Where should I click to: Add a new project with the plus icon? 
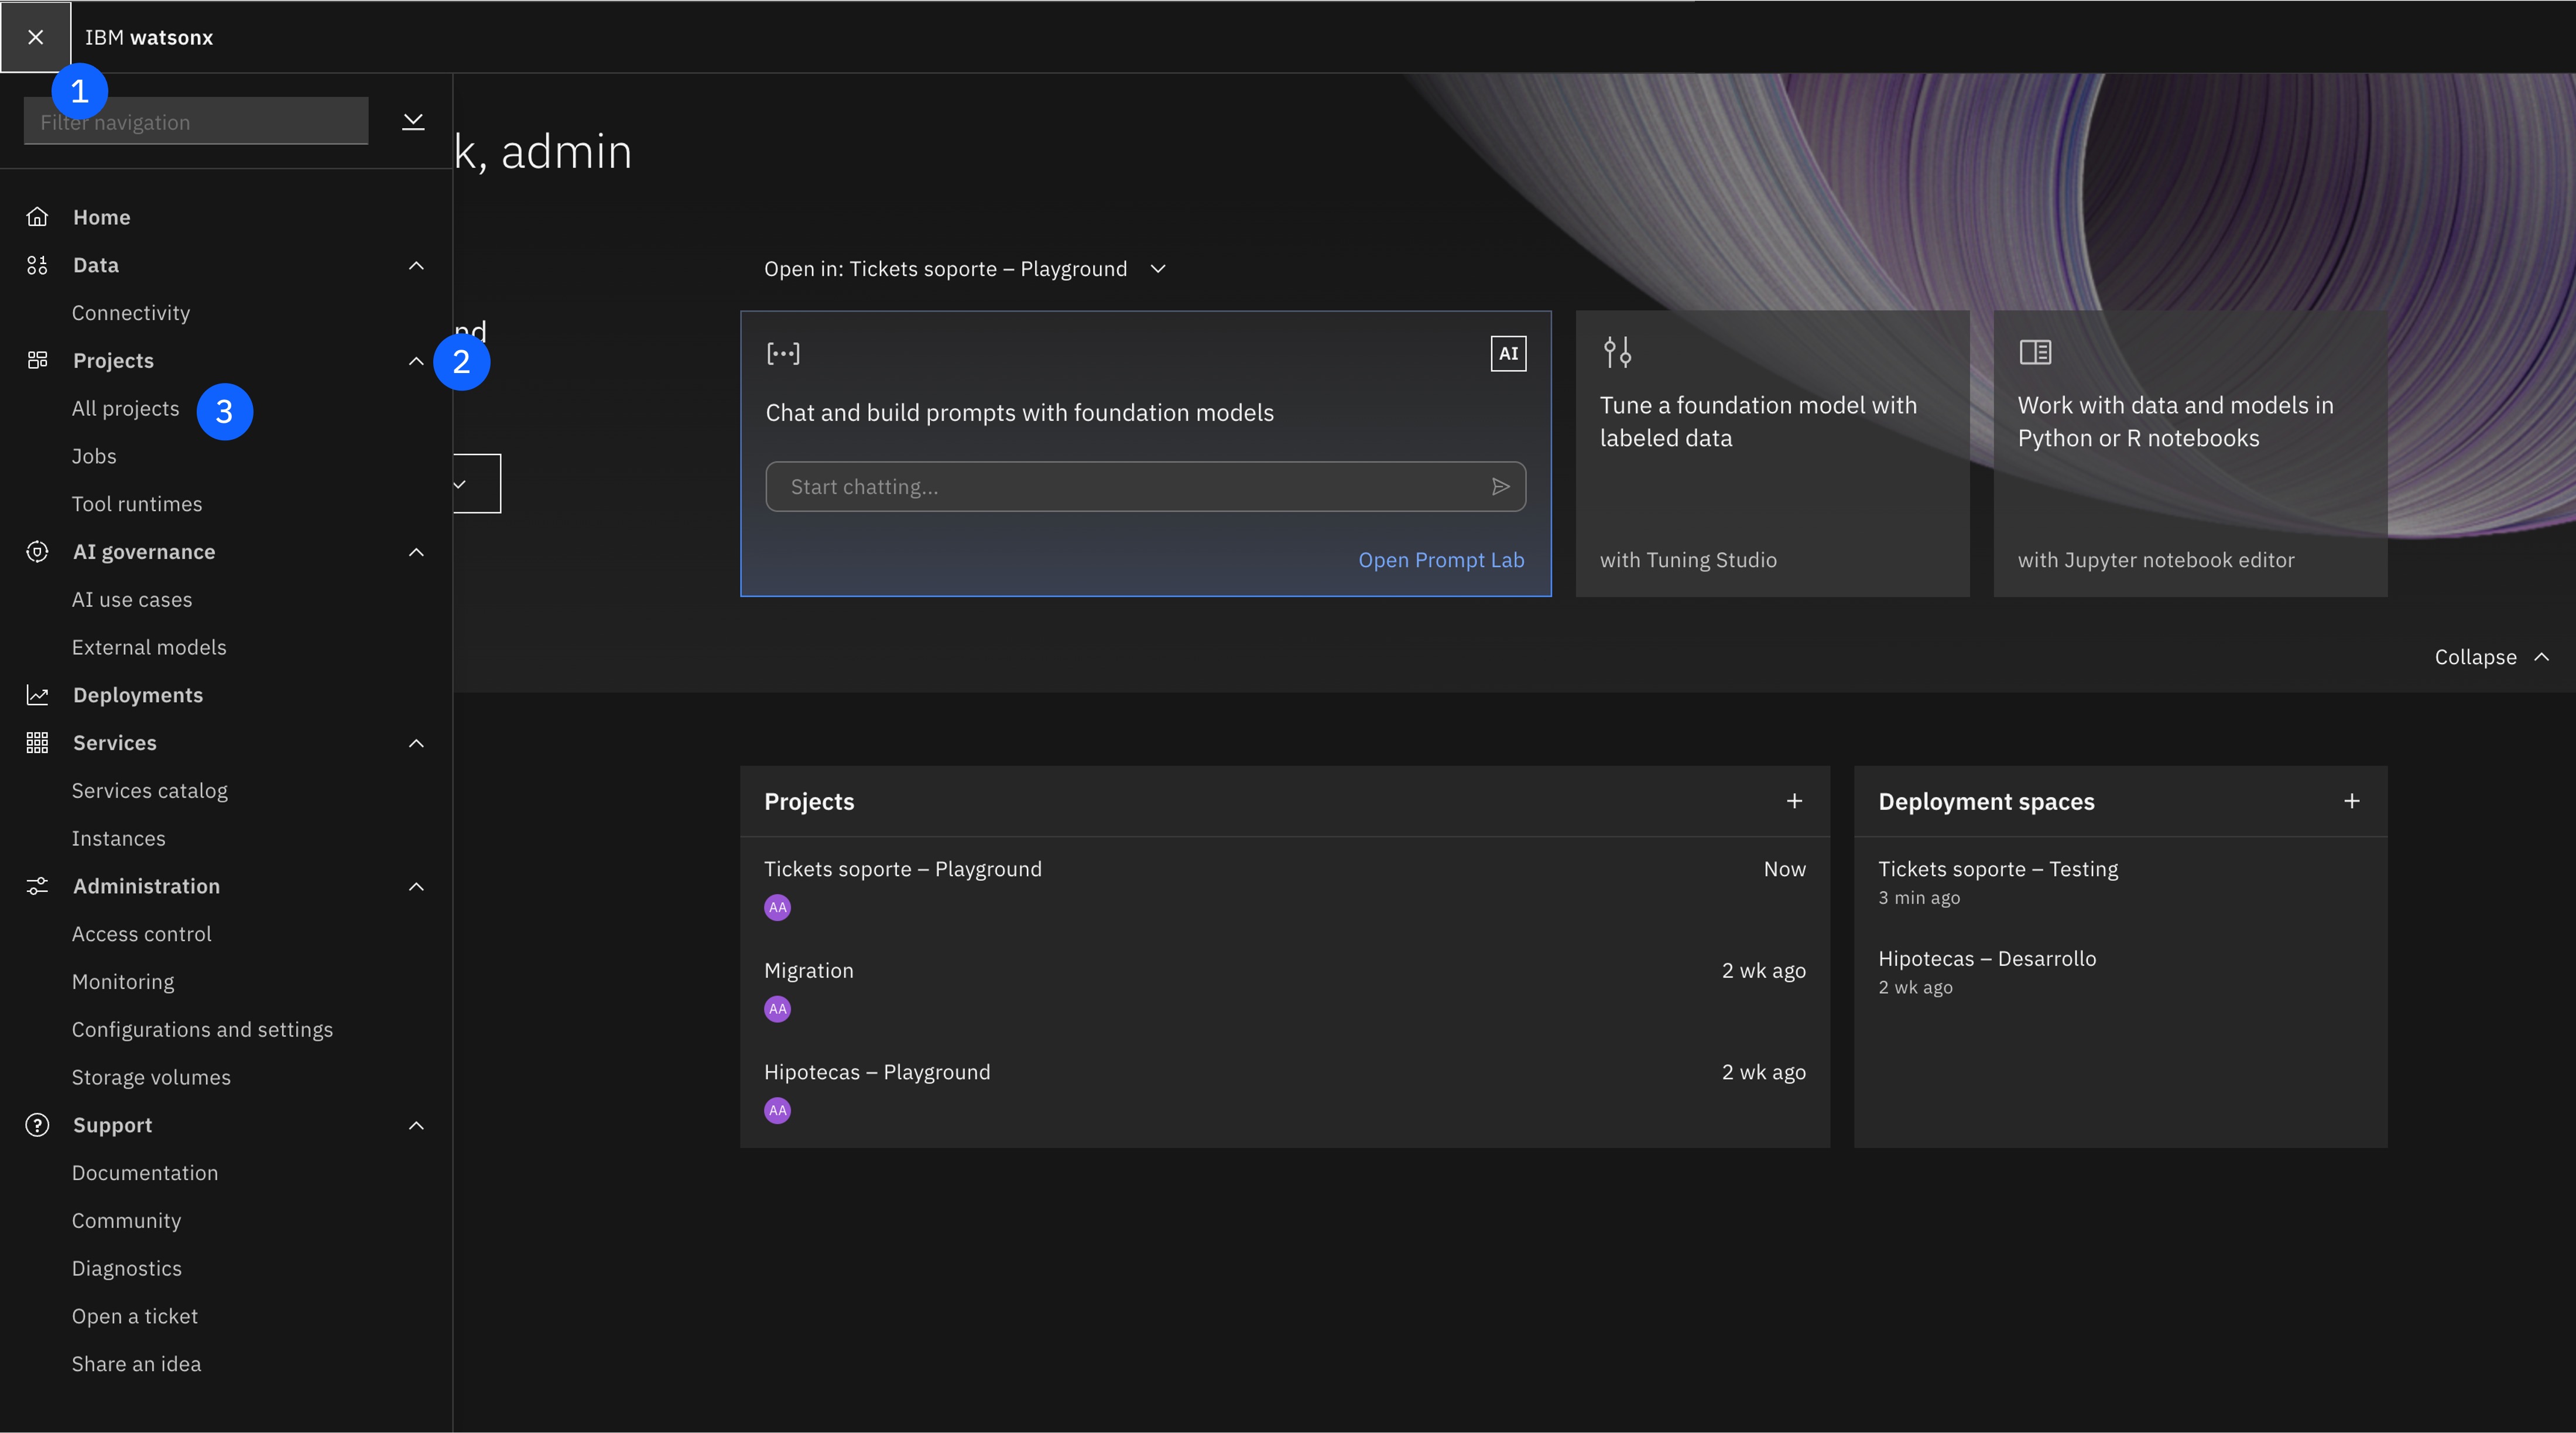point(1794,801)
